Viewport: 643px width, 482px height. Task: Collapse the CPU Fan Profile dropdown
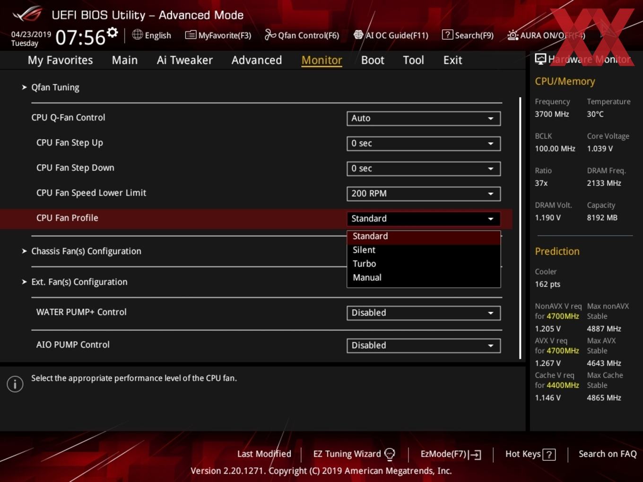pos(424,218)
